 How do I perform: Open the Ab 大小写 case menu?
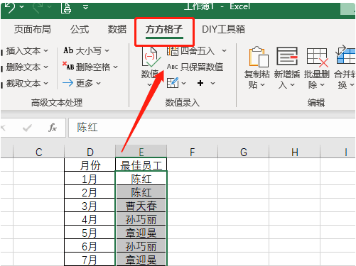point(86,50)
